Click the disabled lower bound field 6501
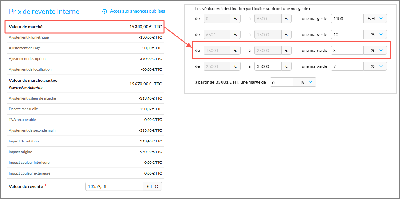The height and width of the screenshot is (199, 400). click(217, 34)
